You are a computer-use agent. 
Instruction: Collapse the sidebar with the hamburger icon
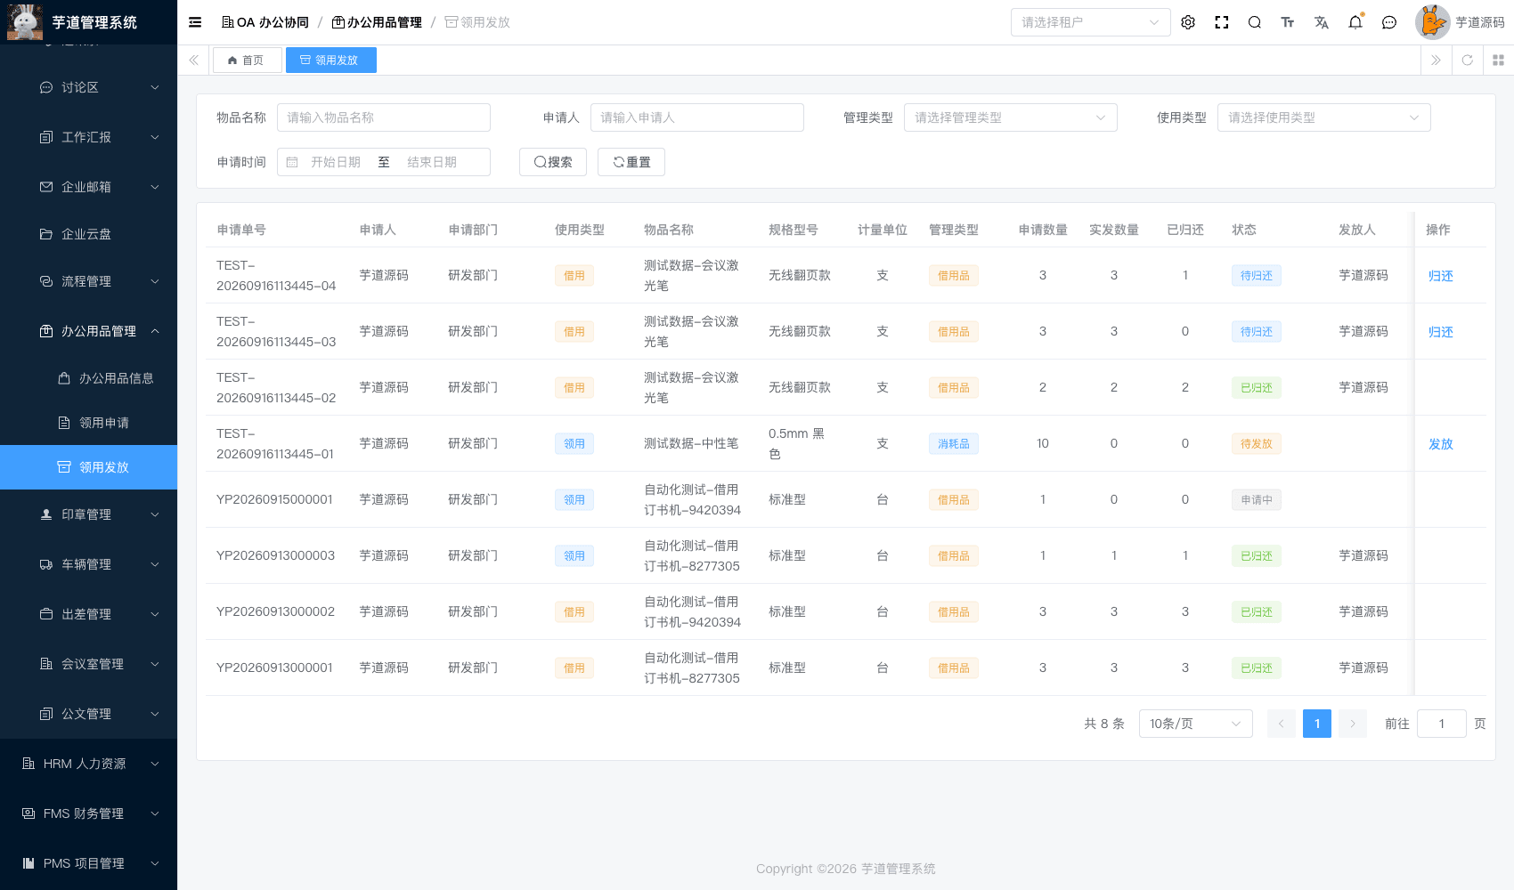(x=195, y=22)
